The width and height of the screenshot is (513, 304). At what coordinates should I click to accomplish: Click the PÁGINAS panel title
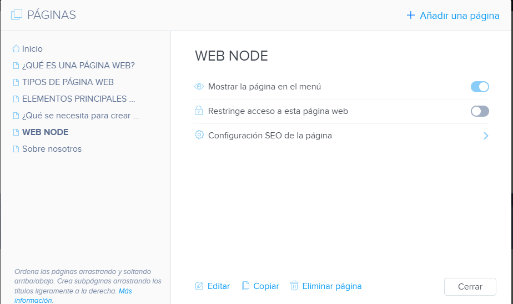click(52, 15)
